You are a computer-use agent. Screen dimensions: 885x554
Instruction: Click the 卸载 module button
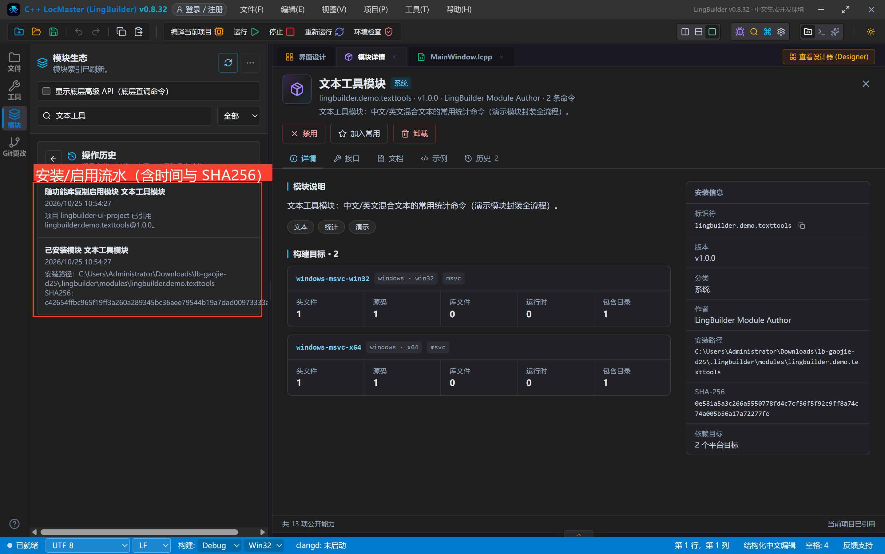click(414, 133)
